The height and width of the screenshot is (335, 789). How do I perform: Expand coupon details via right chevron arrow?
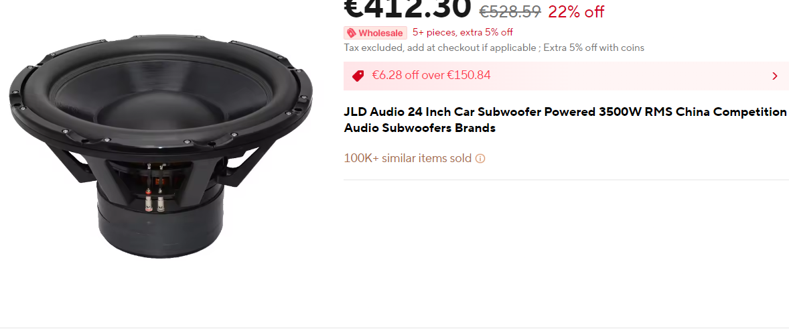775,76
